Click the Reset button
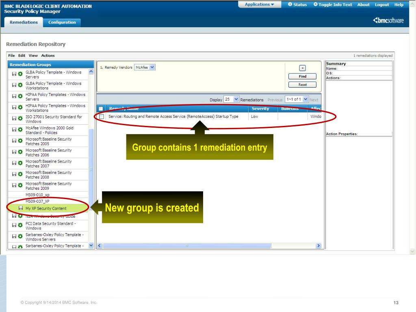Screen dimensions: 416x312 coord(302,84)
